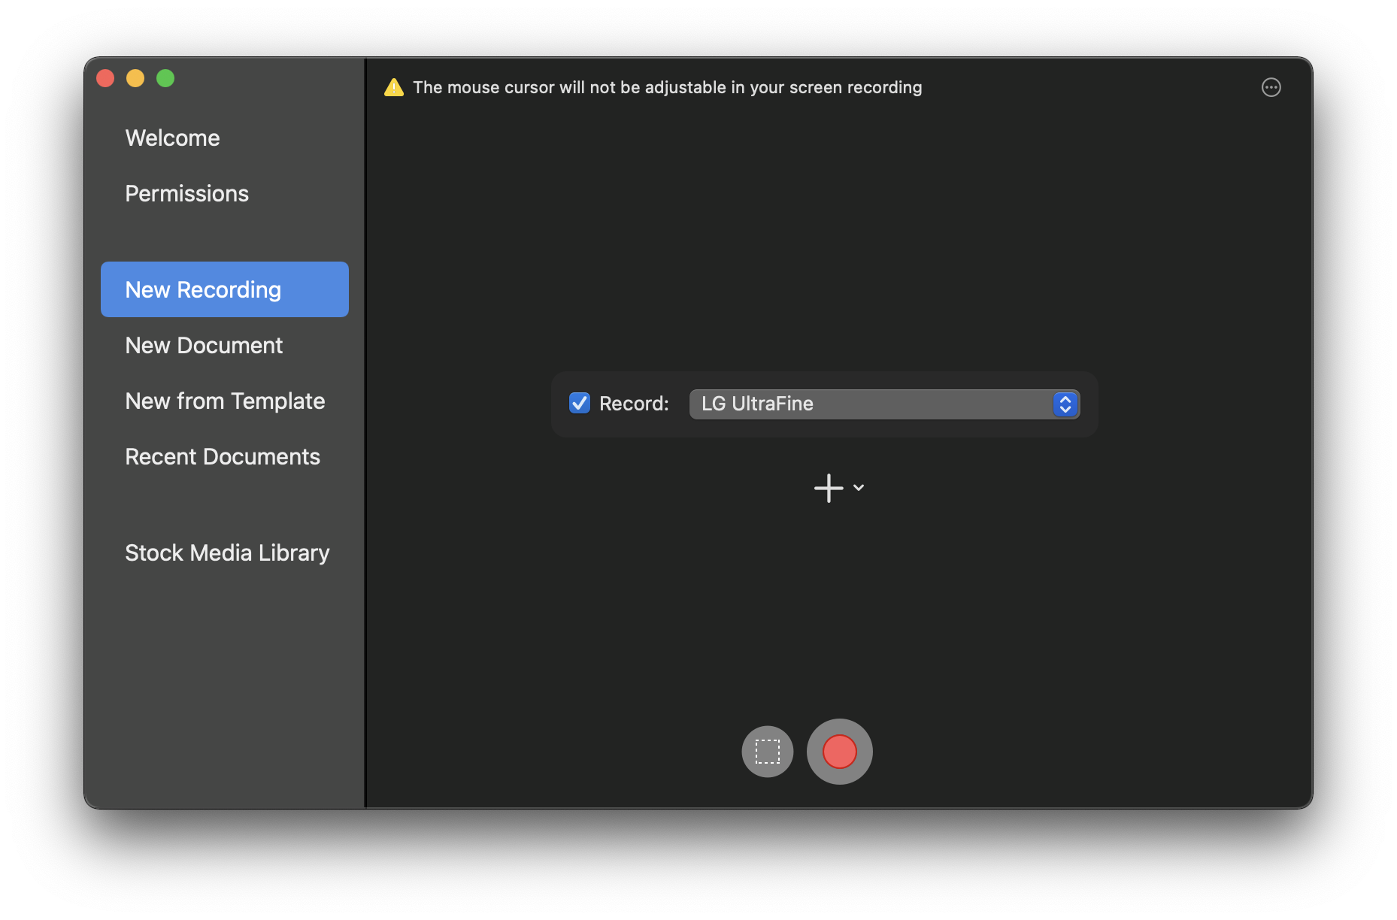Click the stepper arrows on the display selector

1064,404
